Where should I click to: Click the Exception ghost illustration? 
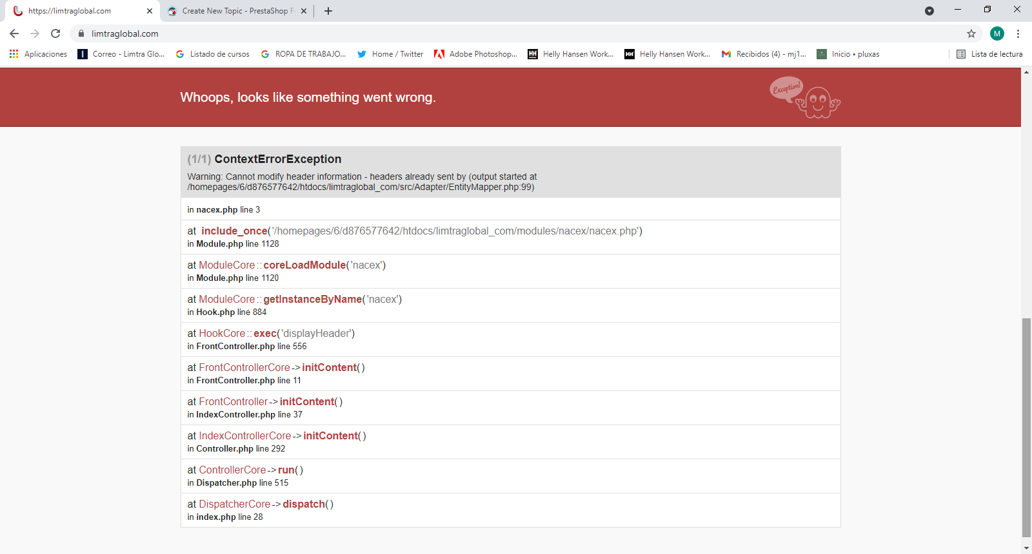[x=805, y=97]
